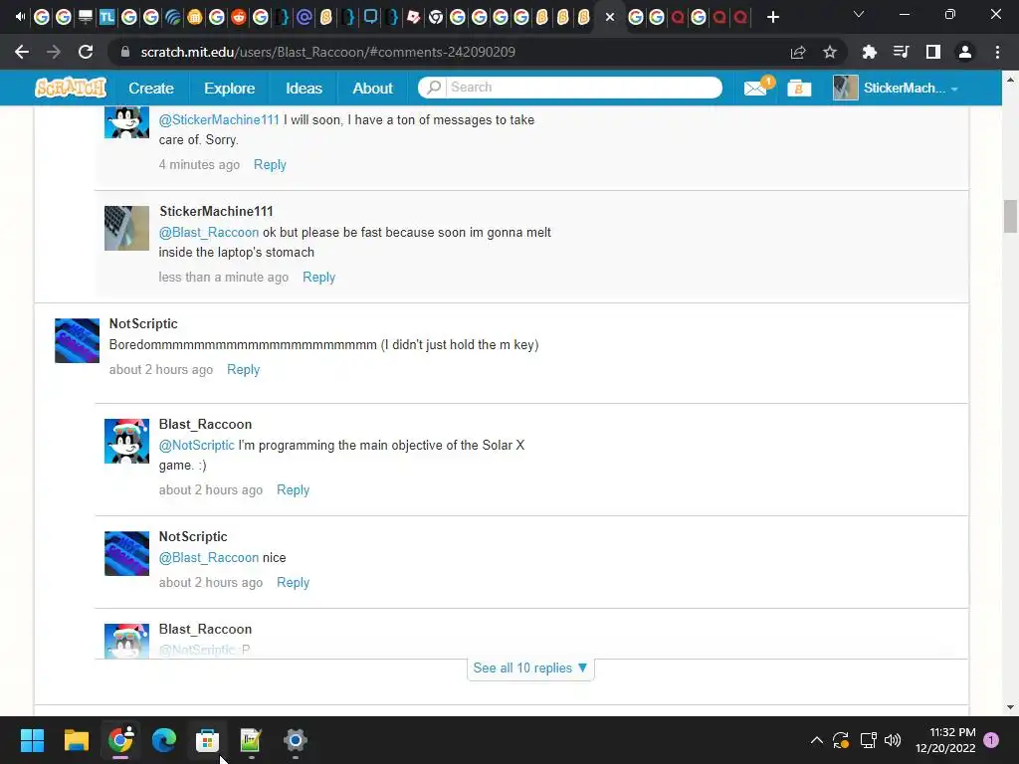Open the @StickerMachine111 mention link
The width and height of the screenshot is (1019, 764).
pos(219,119)
